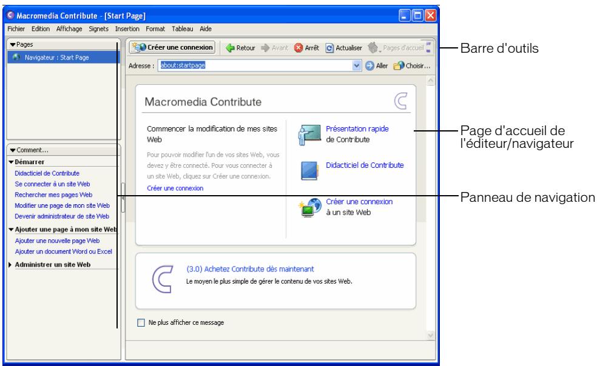The height and width of the screenshot is (366, 597).
Task: Click the Didacticiel de Contribute book icon
Action: (x=309, y=170)
